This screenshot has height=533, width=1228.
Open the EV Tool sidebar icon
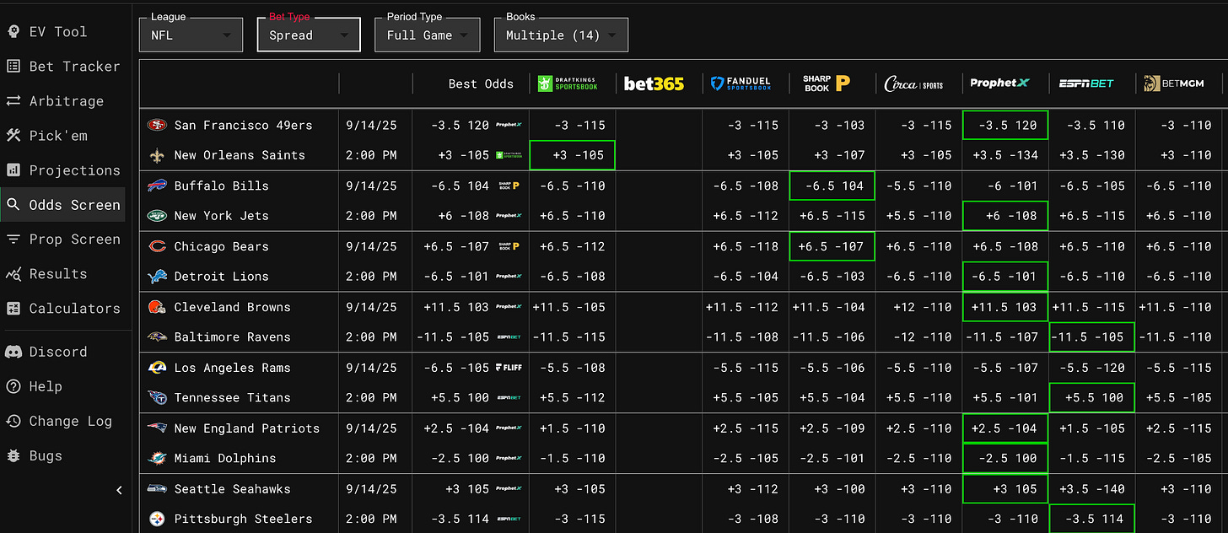click(13, 31)
